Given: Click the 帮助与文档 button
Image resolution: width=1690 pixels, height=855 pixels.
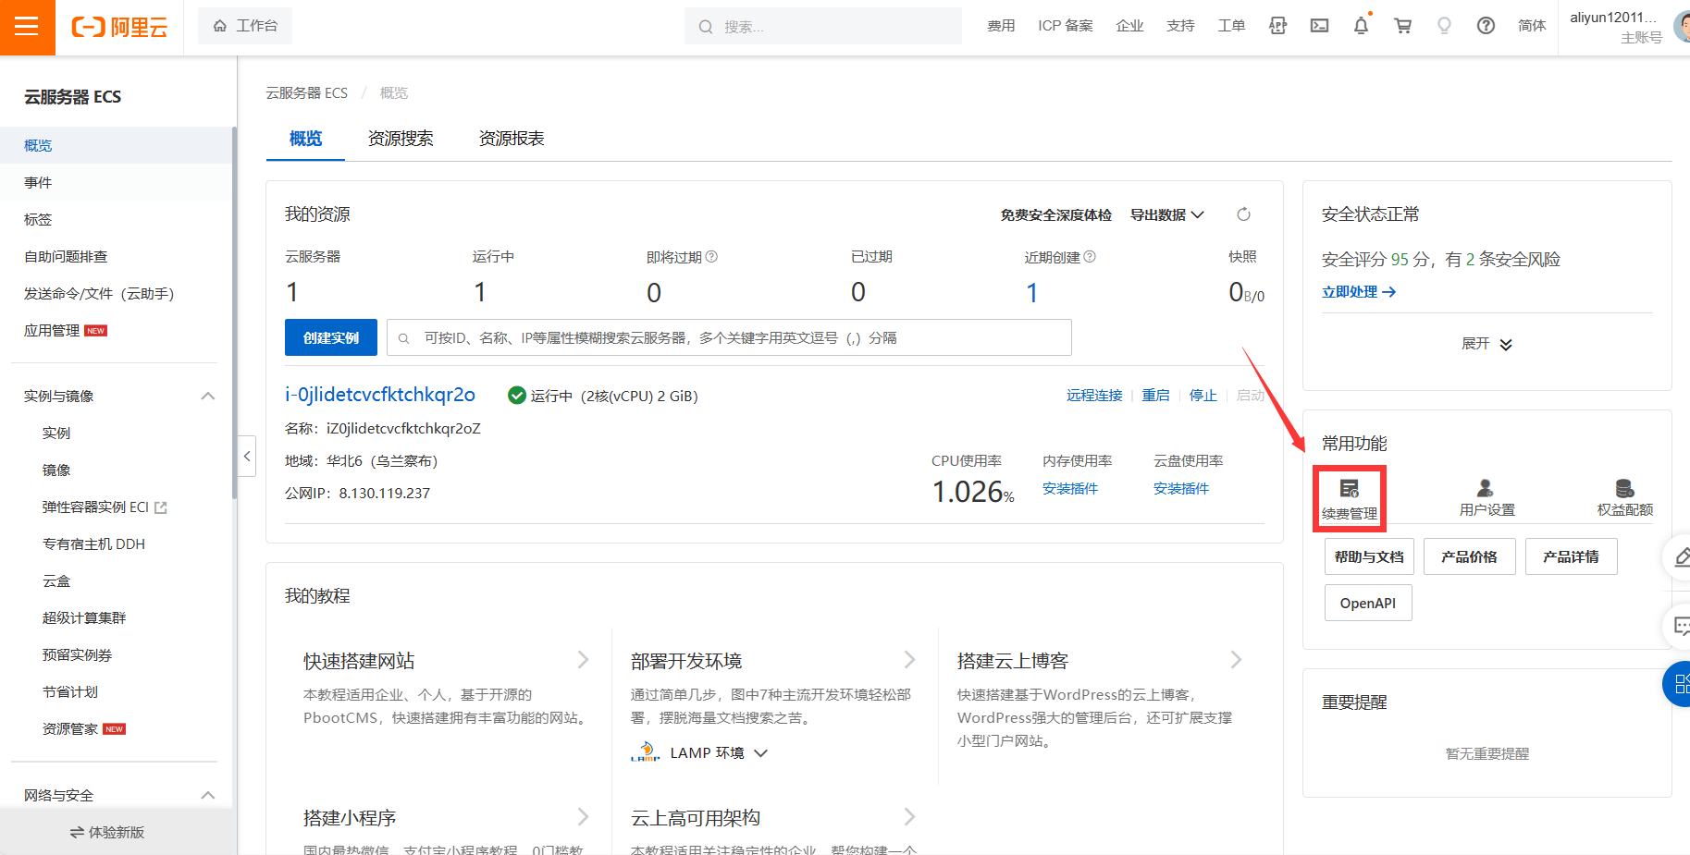Looking at the screenshot, I should point(1369,556).
